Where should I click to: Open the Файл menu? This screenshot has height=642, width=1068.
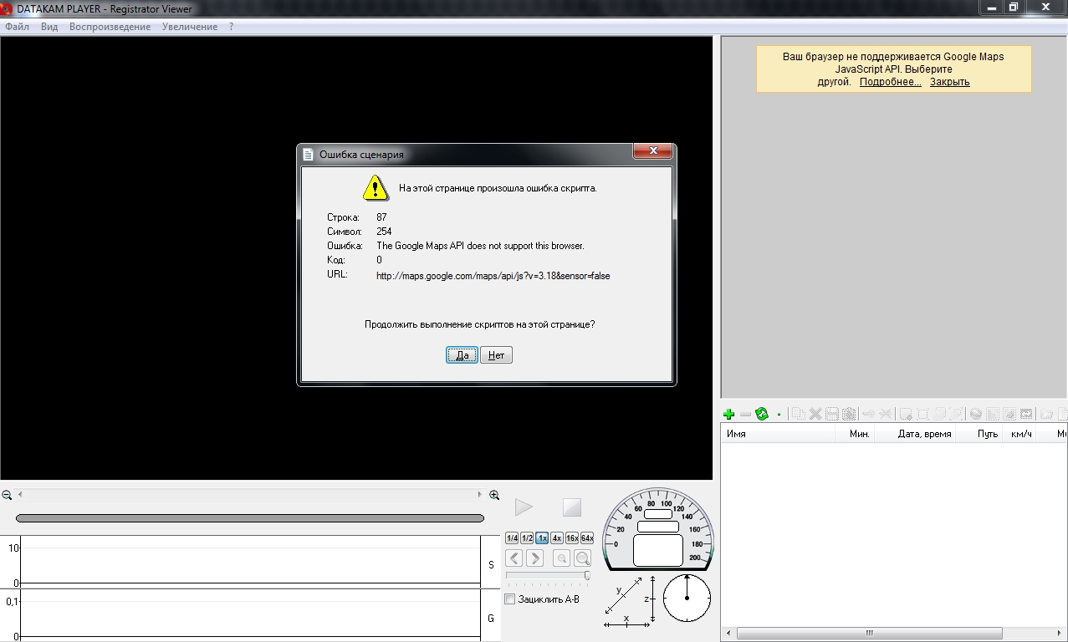[x=17, y=27]
